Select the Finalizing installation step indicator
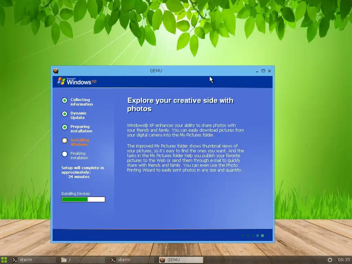Viewport: 352px width, 264px height. coord(65,154)
